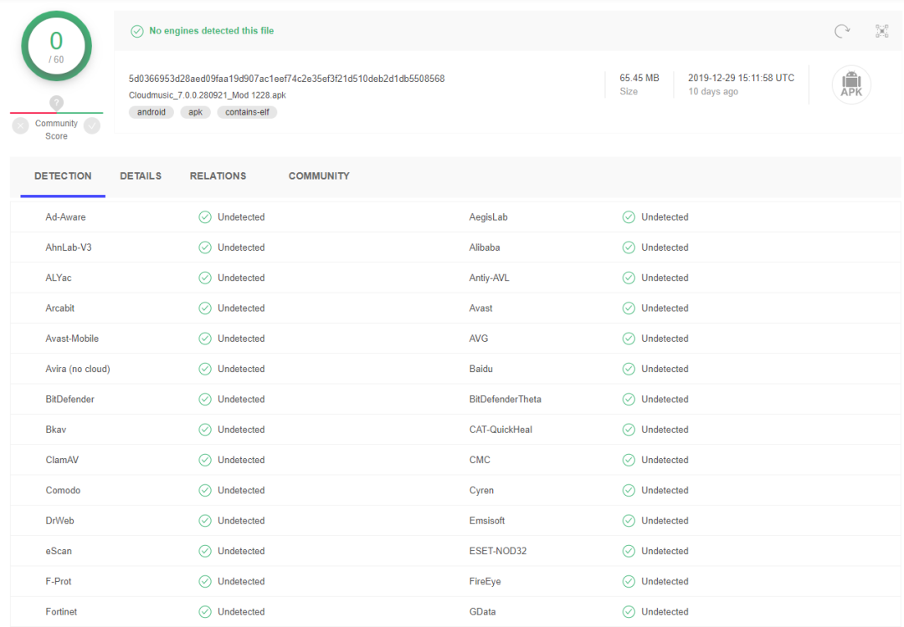Click the Ad-Aware undetected check icon

click(205, 217)
